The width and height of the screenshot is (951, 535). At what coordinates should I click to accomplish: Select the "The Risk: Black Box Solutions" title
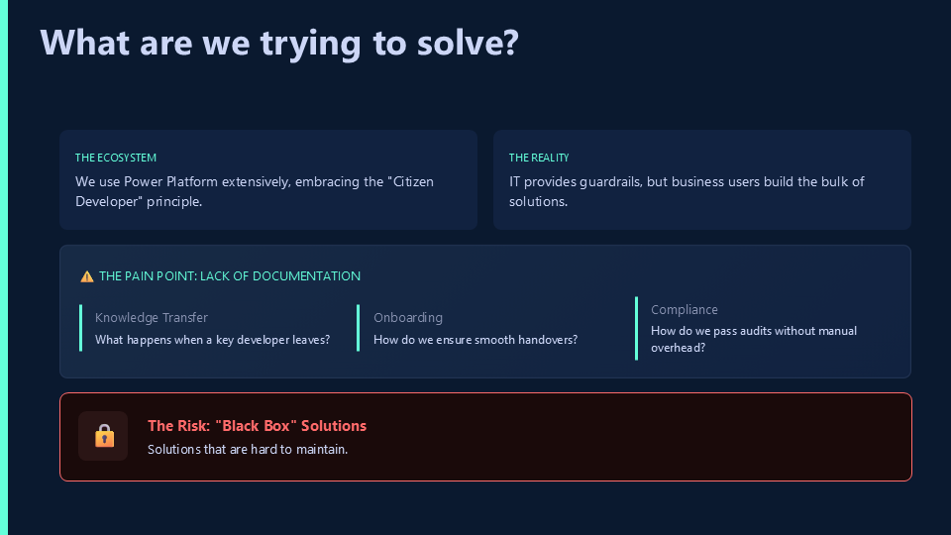[x=257, y=426]
